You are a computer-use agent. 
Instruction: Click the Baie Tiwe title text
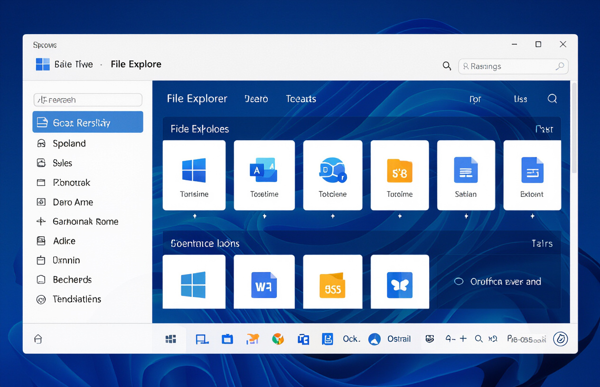[x=74, y=64]
